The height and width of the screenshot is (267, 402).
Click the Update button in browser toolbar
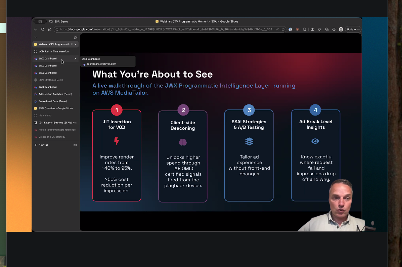(x=353, y=29)
